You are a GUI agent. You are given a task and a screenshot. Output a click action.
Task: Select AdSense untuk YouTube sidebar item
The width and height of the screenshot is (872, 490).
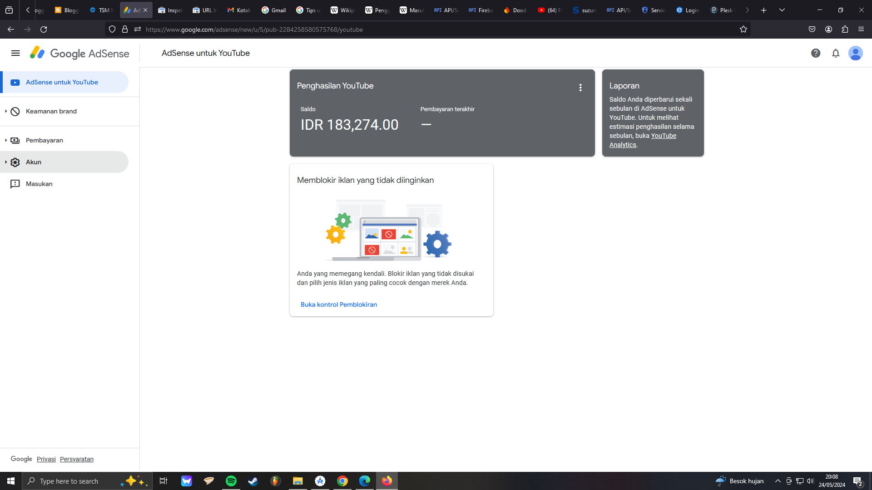click(x=62, y=82)
